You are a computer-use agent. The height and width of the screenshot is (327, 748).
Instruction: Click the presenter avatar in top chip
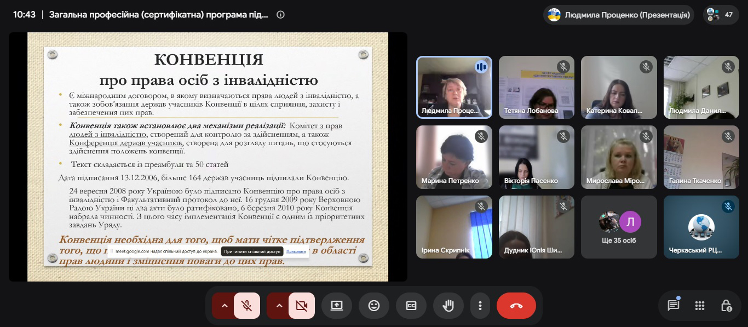554,15
